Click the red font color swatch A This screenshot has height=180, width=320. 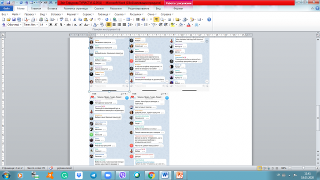pos(188,24)
